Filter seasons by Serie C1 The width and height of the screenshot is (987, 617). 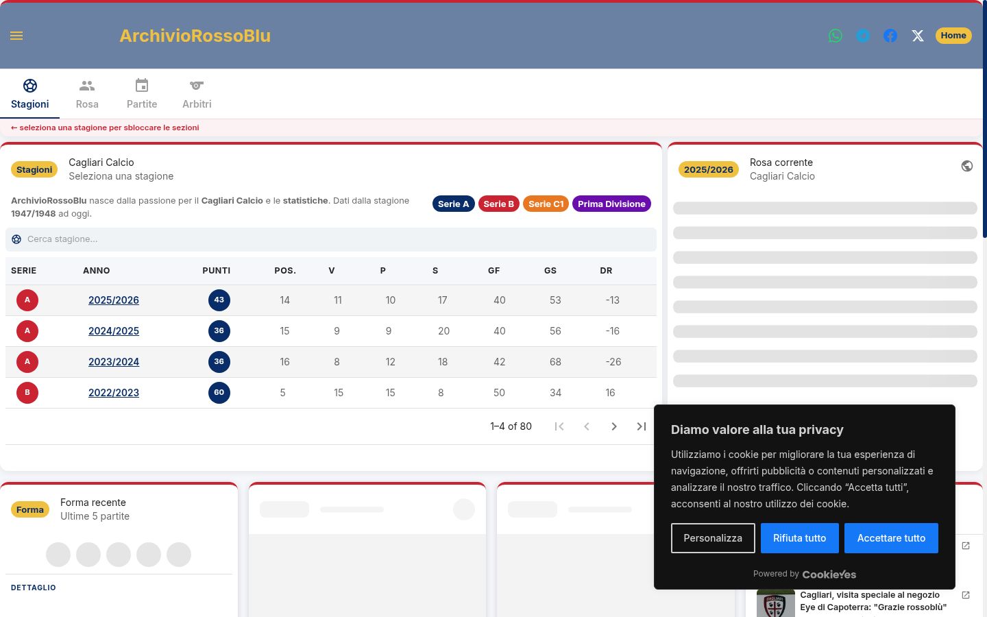pyautogui.click(x=546, y=204)
